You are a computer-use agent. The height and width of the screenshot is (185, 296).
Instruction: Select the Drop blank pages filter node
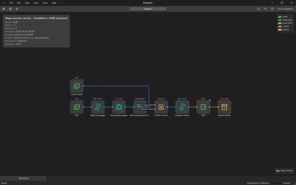119,107
